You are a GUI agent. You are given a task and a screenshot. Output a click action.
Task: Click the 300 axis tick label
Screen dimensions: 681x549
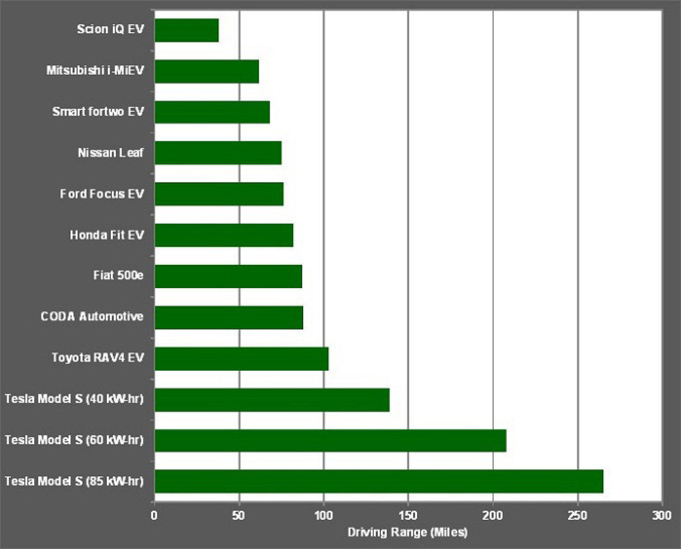662,515
